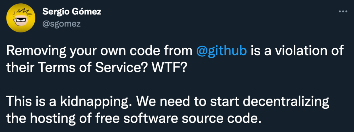The width and height of the screenshot is (354, 132).
Task: Open the tweet's more options menu
Action: pyautogui.click(x=343, y=11)
